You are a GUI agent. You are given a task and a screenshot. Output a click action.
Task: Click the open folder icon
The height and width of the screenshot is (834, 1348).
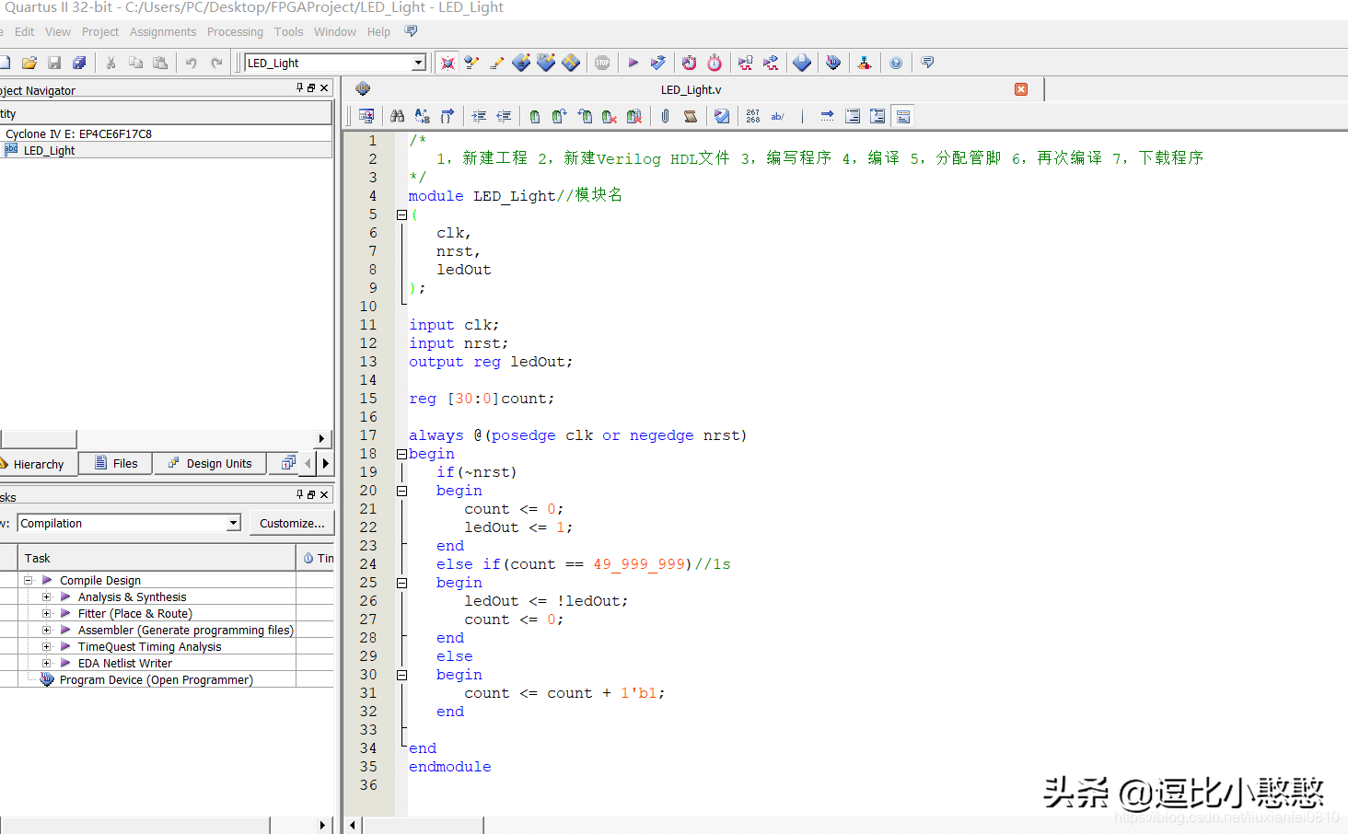click(29, 63)
